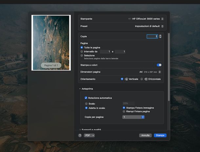Select Stampa l'intera immagine option
200x152 pixels.
(124, 108)
